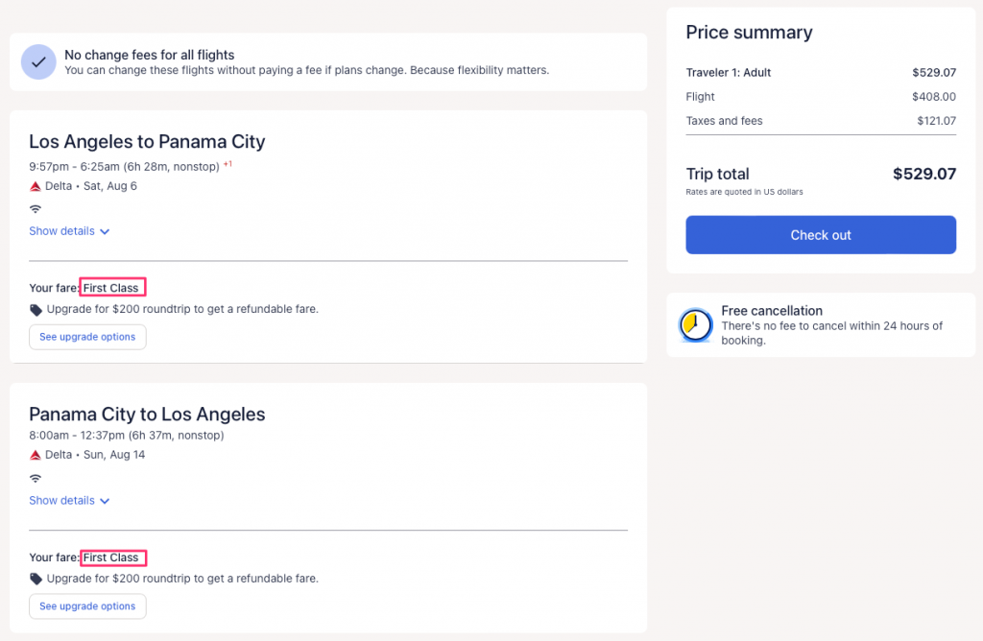The height and width of the screenshot is (641, 983).
Task: Click the Free cancellation heading
Action: [772, 311]
